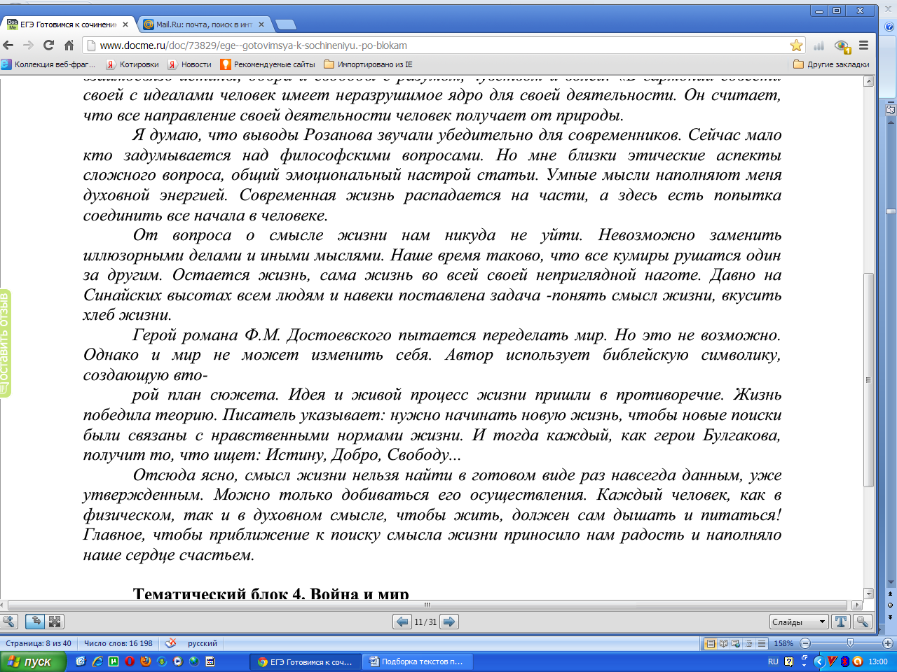Launch Internet Explorer from quick launch

pyautogui.click(x=97, y=661)
